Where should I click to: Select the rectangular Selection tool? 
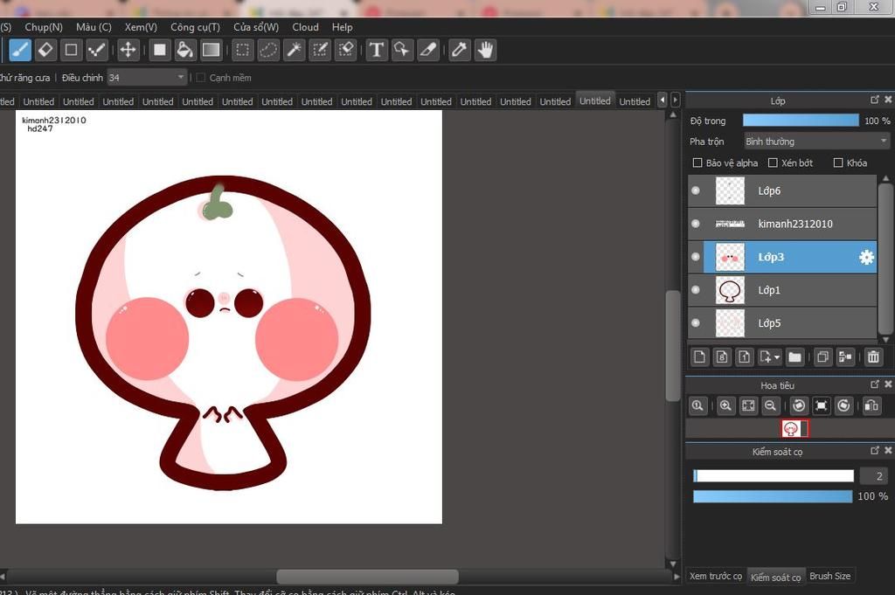pyautogui.click(x=243, y=50)
